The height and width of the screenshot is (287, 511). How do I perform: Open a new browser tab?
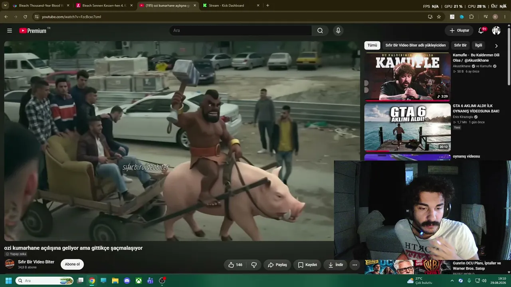(x=267, y=6)
